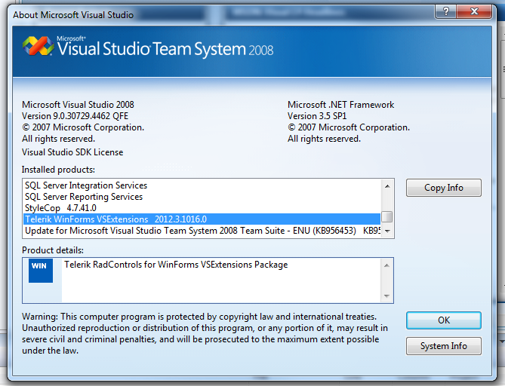Select the Update KB956453 list entry
The image size is (505, 386).
pos(202,231)
